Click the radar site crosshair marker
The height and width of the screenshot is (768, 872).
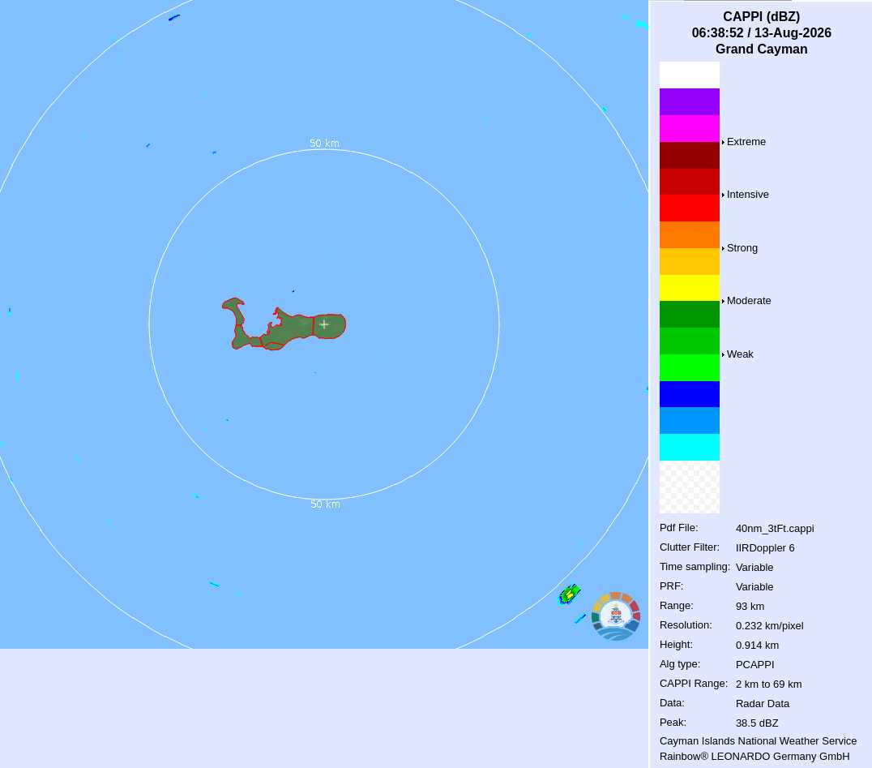click(324, 324)
